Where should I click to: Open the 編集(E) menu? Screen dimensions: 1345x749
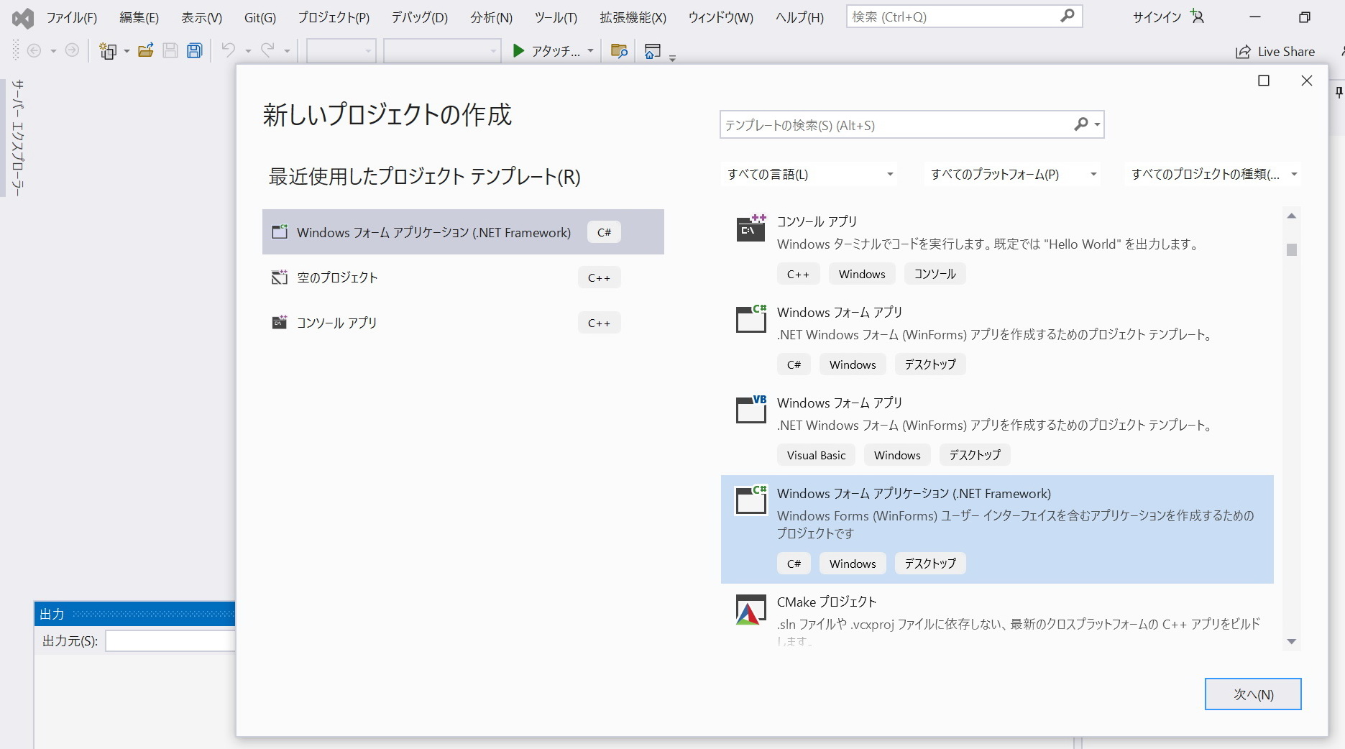pyautogui.click(x=139, y=17)
